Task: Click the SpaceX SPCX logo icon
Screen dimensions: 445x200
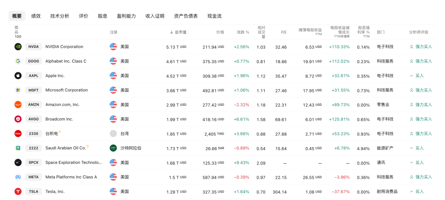Action: point(18,162)
